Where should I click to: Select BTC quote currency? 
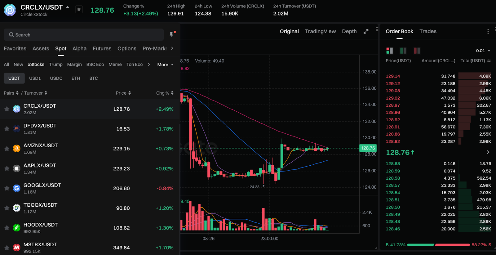pyautogui.click(x=94, y=78)
